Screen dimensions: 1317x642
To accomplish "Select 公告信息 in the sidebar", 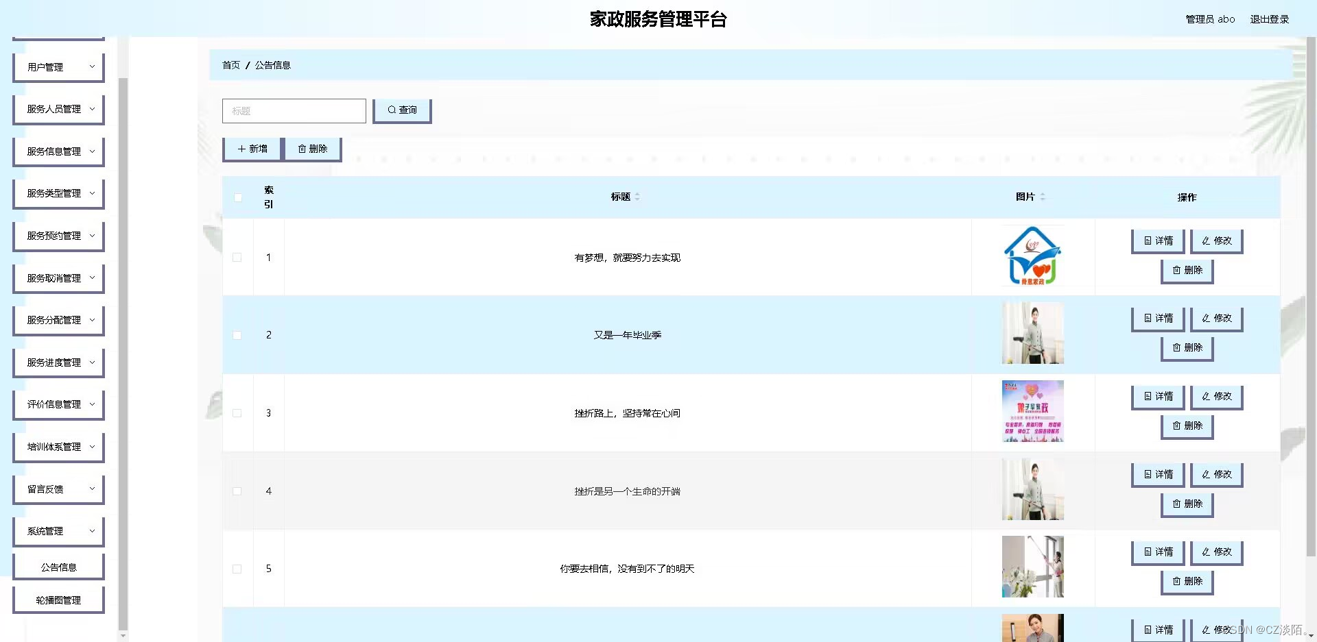I will 58,567.
